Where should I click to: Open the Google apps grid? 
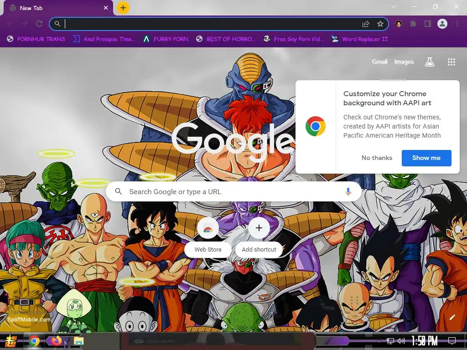coord(451,62)
